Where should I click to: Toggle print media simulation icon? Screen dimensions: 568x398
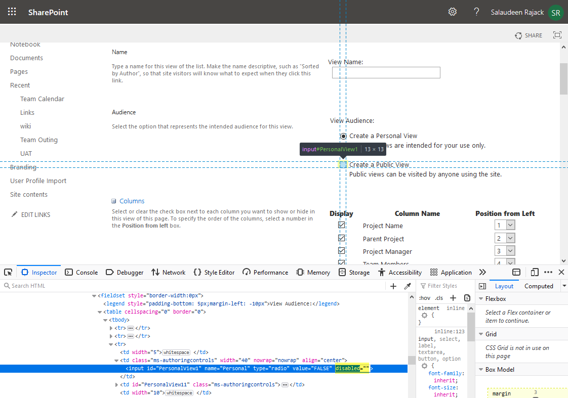coord(466,298)
